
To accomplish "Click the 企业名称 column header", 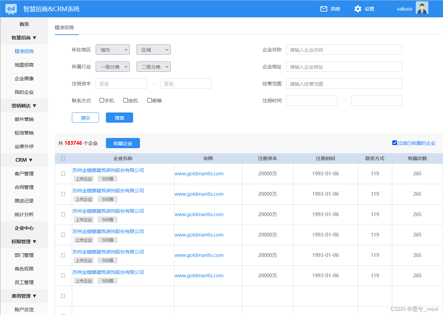I will click(123, 158).
